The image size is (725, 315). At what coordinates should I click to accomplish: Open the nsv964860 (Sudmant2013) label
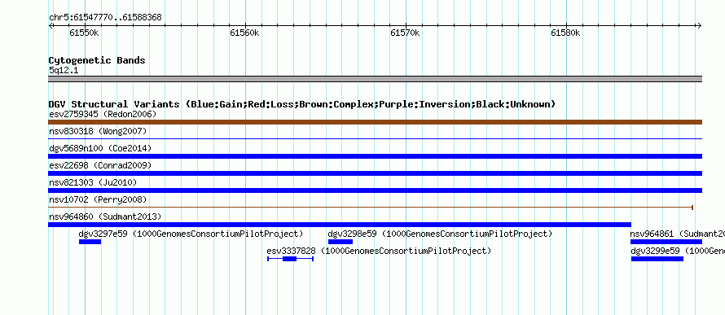(x=105, y=217)
